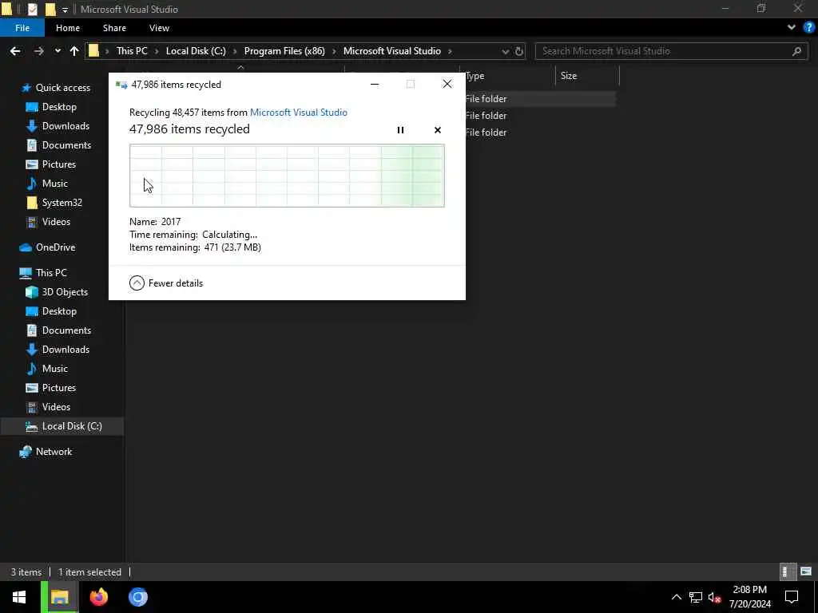Open the Microsoft Visual Studio source link
Viewport: 818px width, 613px height.
(x=299, y=112)
